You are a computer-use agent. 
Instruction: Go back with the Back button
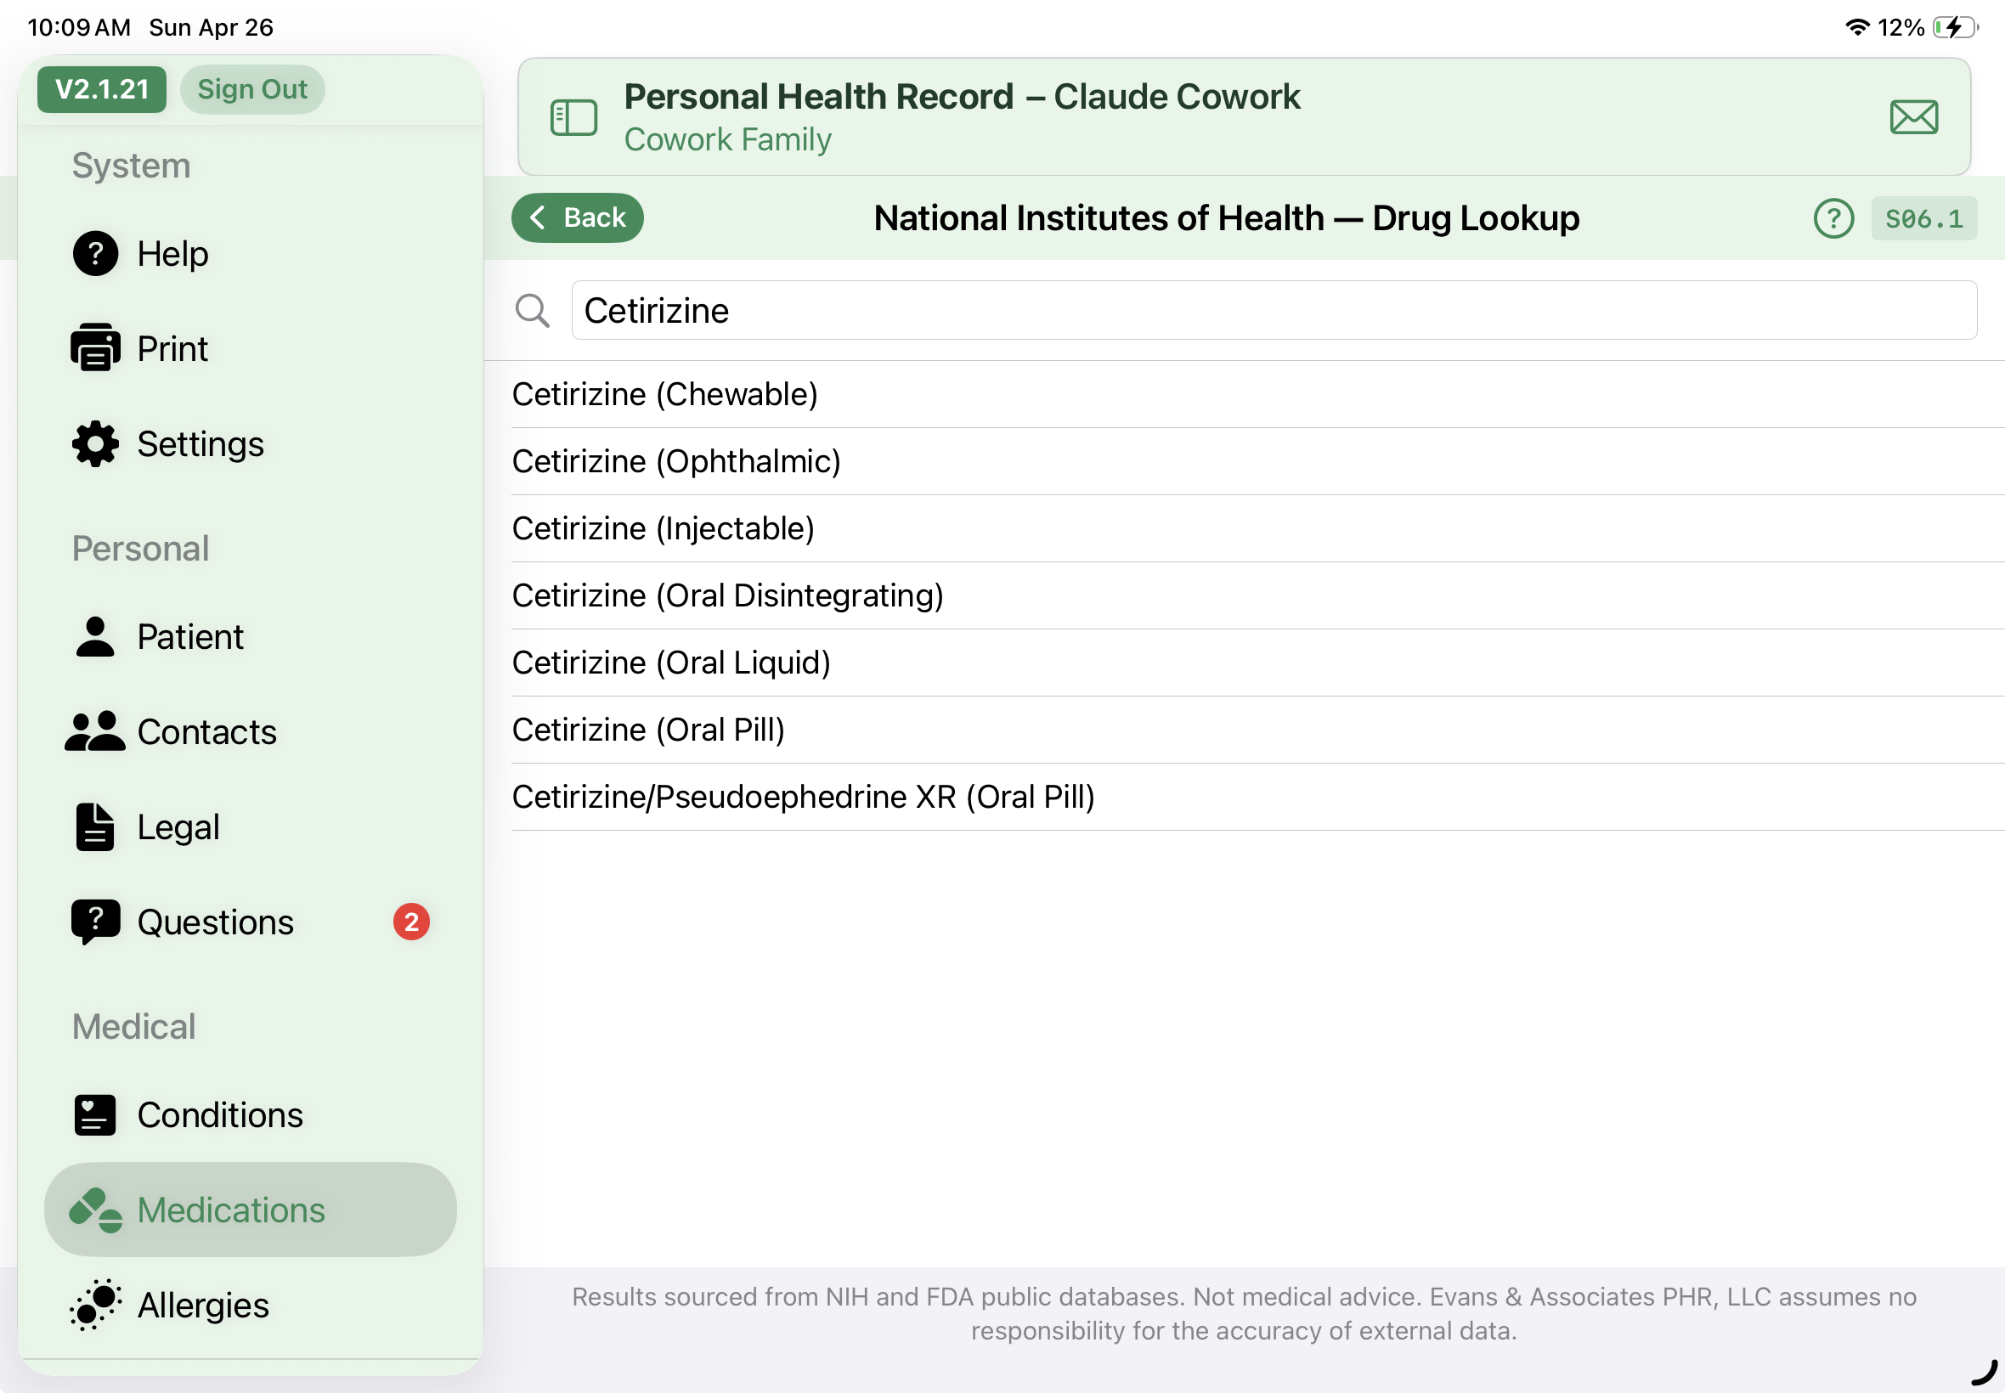coord(578,217)
